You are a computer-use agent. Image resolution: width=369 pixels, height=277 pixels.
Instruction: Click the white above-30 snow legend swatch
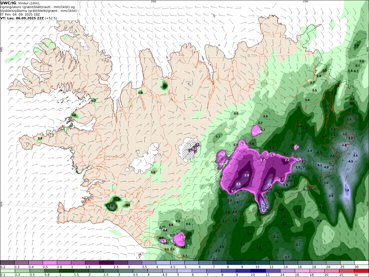[362, 263]
